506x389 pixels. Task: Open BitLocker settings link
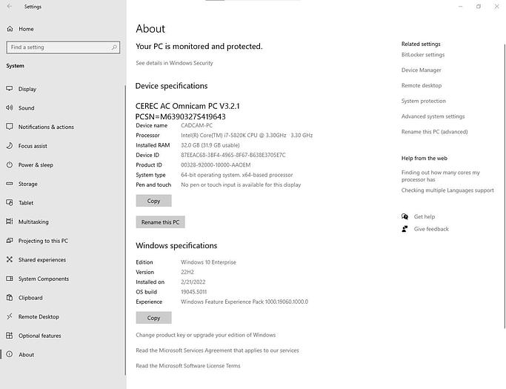coord(422,55)
